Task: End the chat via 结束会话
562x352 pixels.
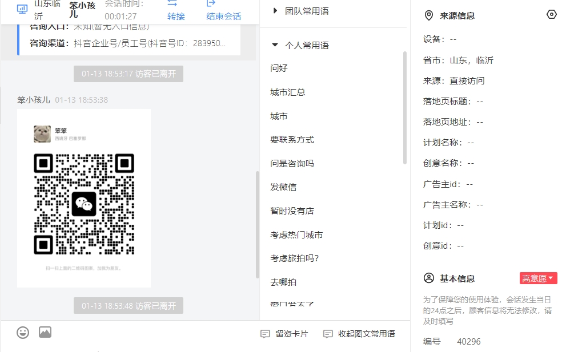Action: point(224,10)
